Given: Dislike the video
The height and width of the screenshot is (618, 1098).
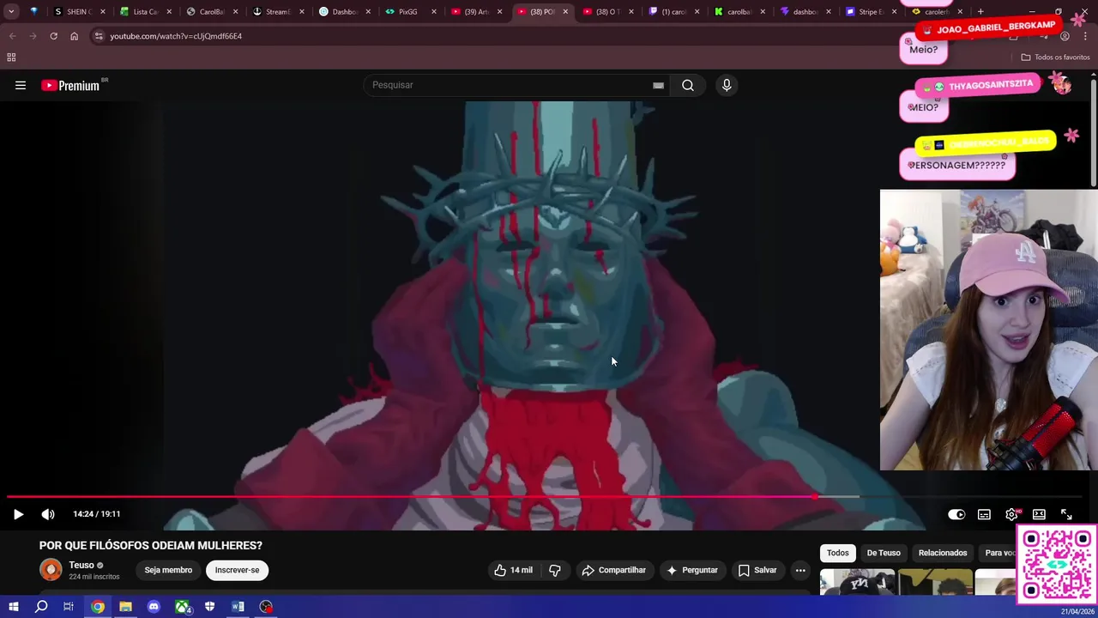Looking at the screenshot, I should tap(555, 570).
